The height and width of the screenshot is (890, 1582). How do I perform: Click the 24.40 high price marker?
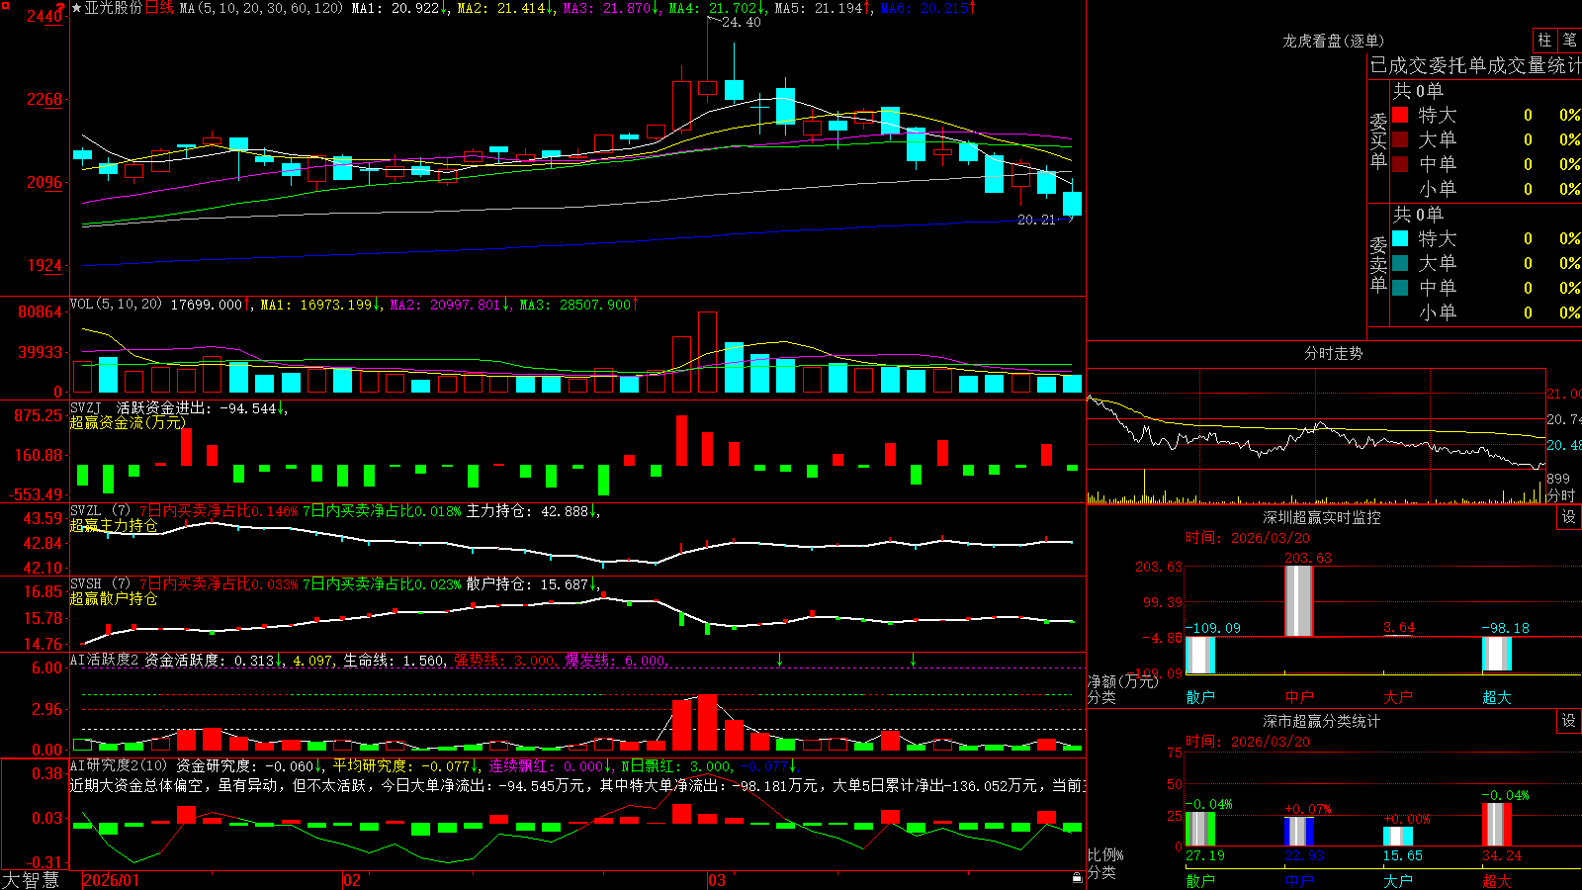tap(741, 22)
